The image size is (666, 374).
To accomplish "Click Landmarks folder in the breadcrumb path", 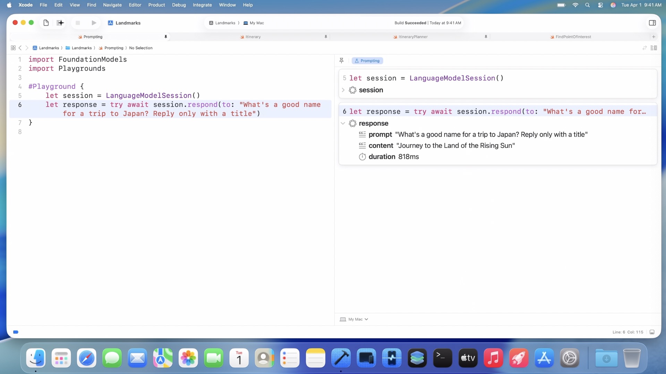I will click(x=82, y=48).
